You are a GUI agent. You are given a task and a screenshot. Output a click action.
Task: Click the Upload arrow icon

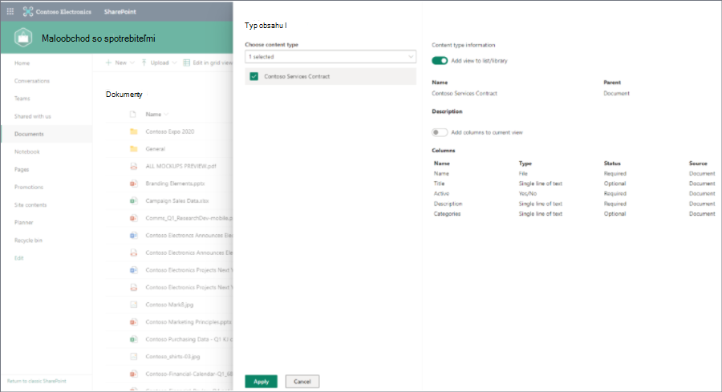144,63
